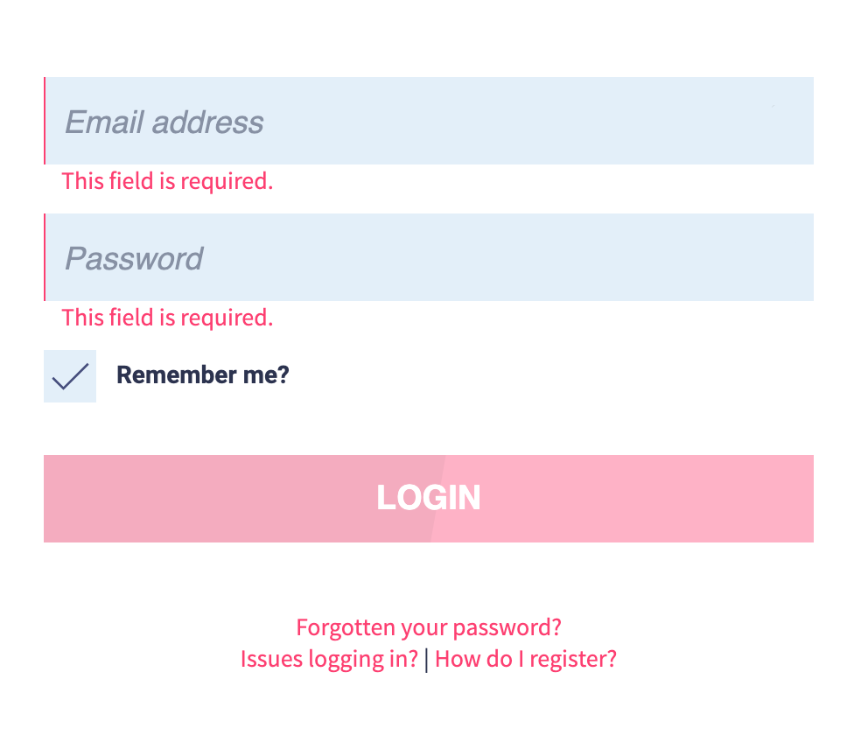Uncheck the Remember me checkbox
The image size is (861, 742).
coord(70,376)
